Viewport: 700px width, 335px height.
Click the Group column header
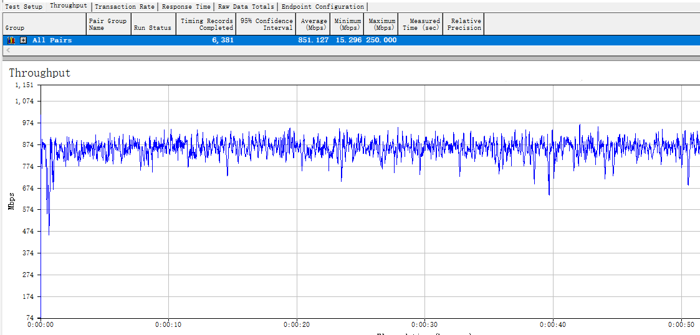click(x=44, y=24)
